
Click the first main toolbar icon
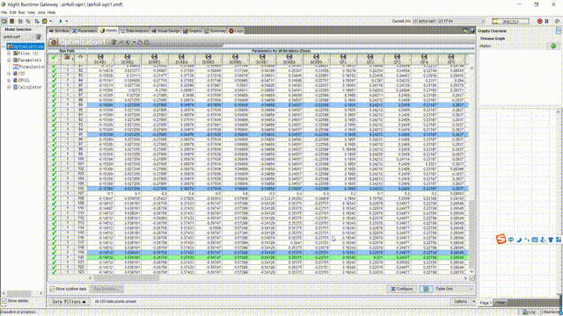point(4,21)
